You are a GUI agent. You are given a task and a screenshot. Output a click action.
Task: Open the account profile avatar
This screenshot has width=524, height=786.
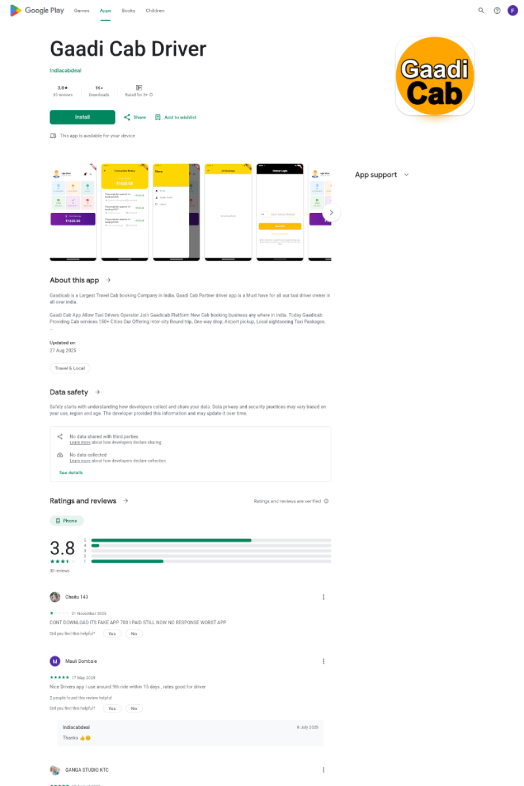512,10
